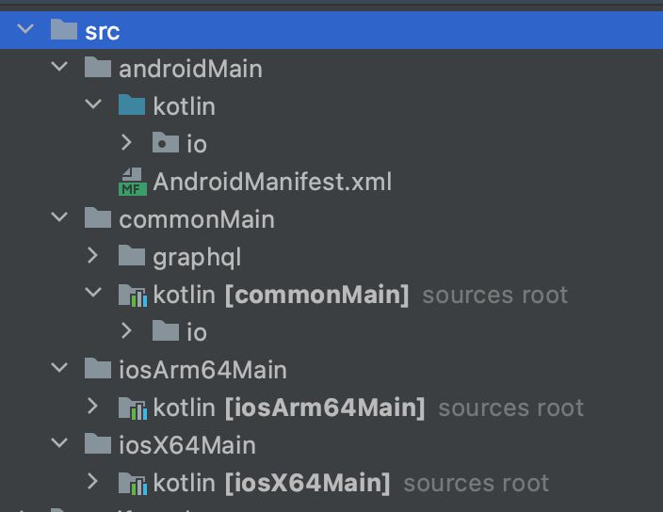The image size is (663, 512).
Task: Click the iosArm64Main folder icon
Action: [x=98, y=368]
